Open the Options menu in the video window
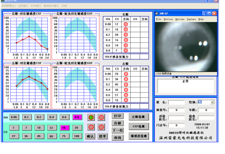Screen dimensions: 225x154 click(180, 19)
